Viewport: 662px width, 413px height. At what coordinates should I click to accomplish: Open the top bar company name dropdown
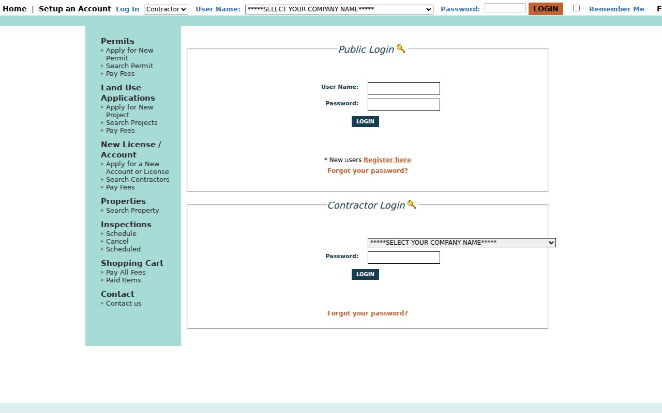coord(339,9)
